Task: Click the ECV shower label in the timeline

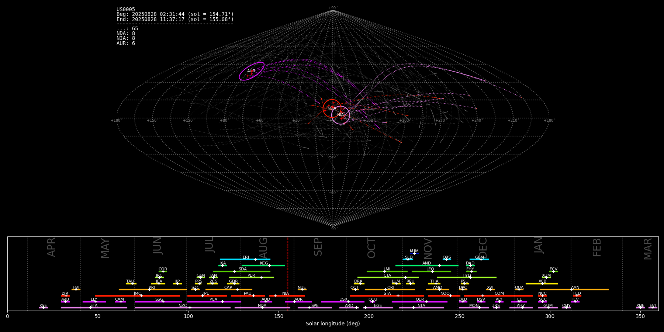Action: (x=553, y=269)
